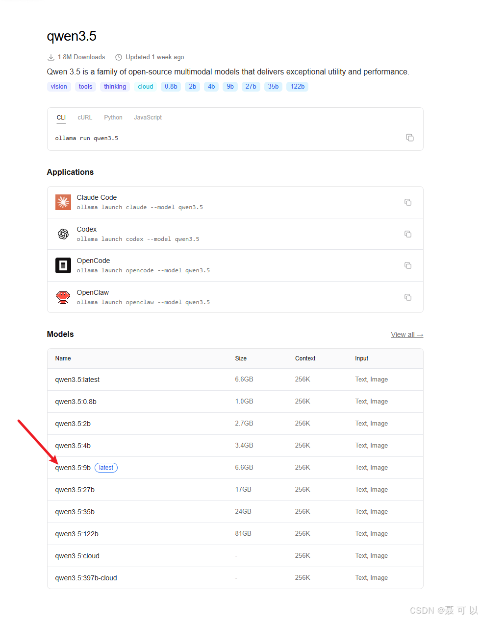Click the ollama launch claude command text
The height and width of the screenshot is (619, 480).
(x=140, y=207)
